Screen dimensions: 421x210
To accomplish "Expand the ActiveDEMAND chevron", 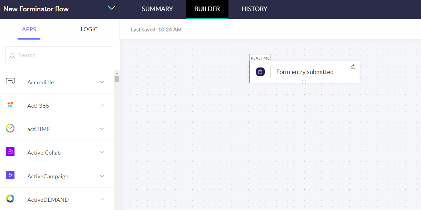I will click(x=102, y=199).
